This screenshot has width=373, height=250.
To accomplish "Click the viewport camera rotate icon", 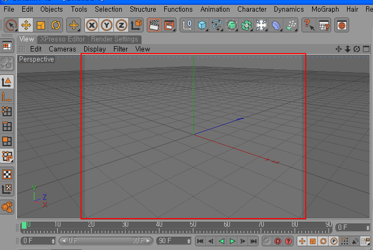I will (357, 49).
